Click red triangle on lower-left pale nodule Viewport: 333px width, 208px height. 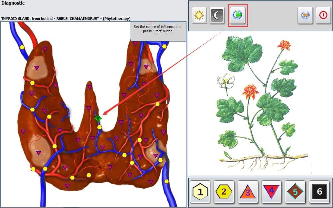click(38, 153)
